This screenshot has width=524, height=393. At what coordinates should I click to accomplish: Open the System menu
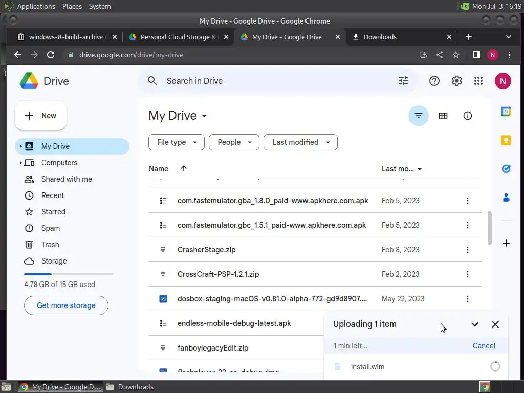coord(100,6)
